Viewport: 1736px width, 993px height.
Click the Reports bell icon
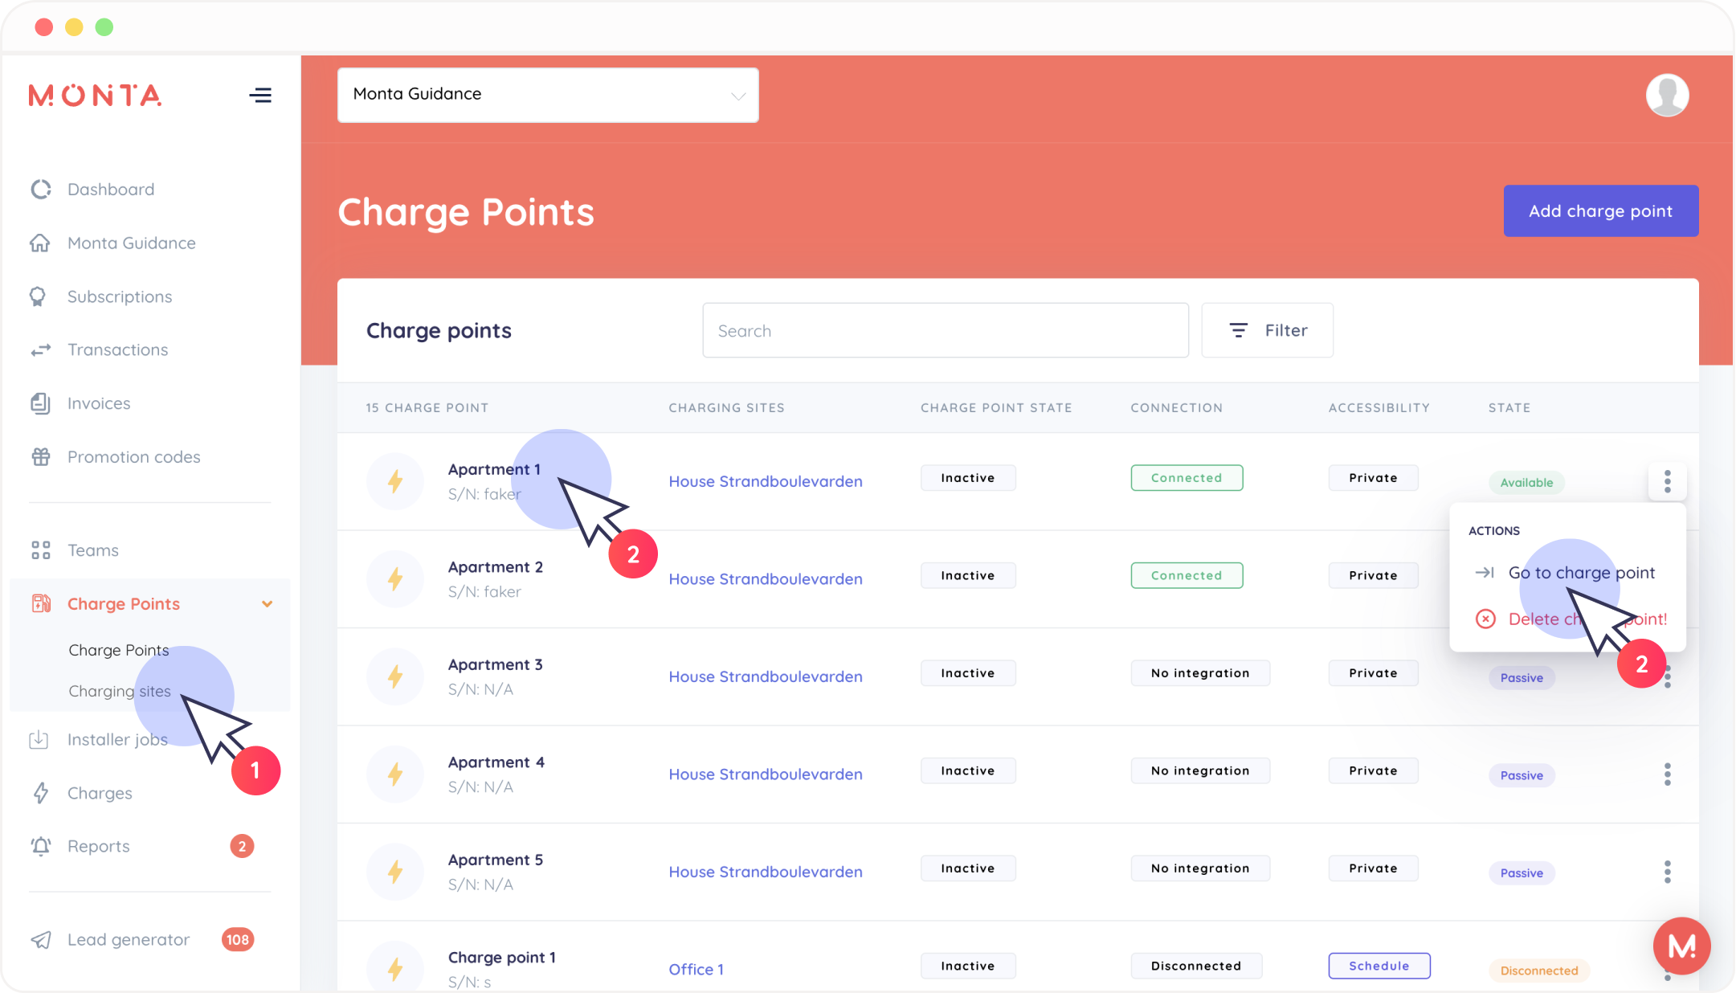[41, 846]
